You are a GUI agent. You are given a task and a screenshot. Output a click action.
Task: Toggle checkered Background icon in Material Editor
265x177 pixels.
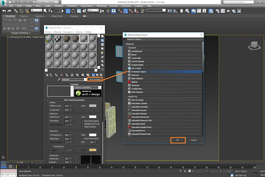(x=102, y=44)
